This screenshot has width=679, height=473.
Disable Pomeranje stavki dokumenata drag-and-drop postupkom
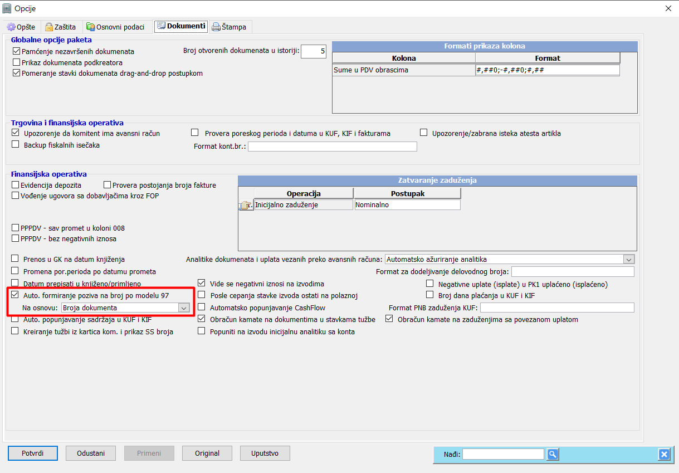16,73
